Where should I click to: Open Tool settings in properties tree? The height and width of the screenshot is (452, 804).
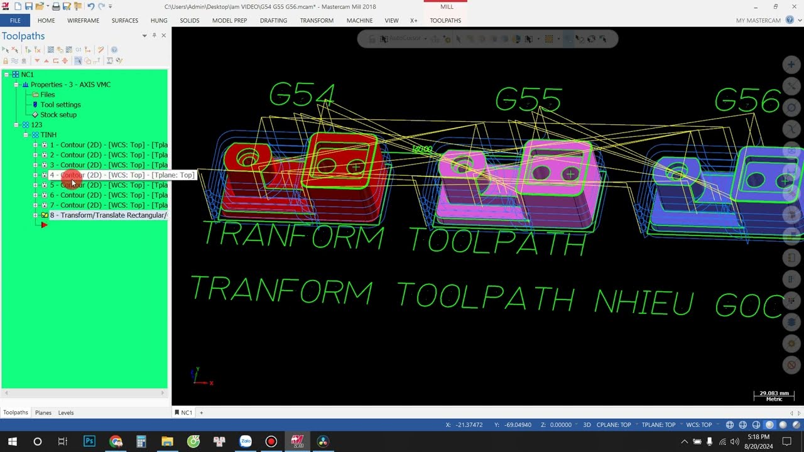pyautogui.click(x=60, y=105)
